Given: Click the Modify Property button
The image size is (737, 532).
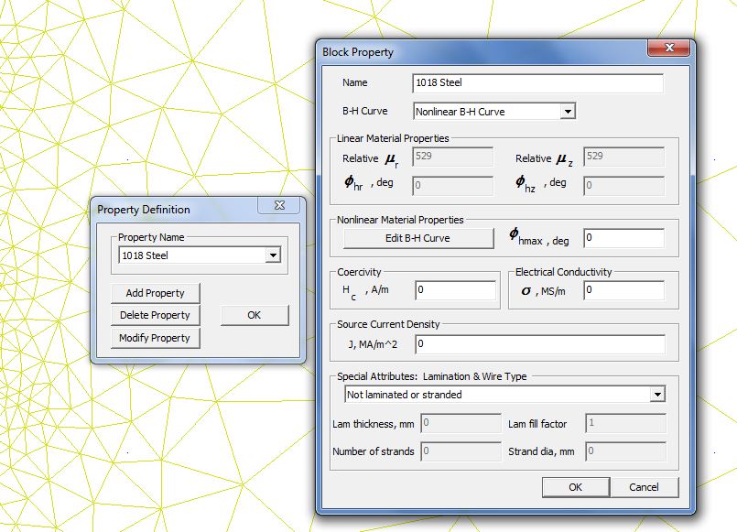Looking at the screenshot, I should click(x=155, y=338).
